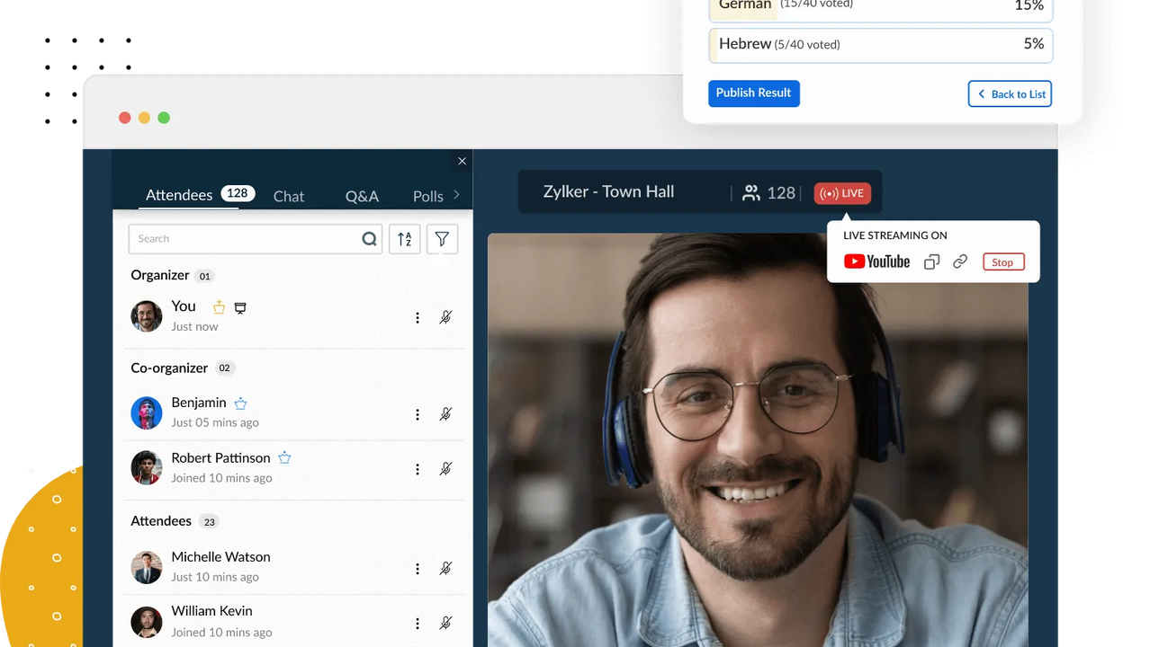Click the presenter's video feed

tap(758, 440)
